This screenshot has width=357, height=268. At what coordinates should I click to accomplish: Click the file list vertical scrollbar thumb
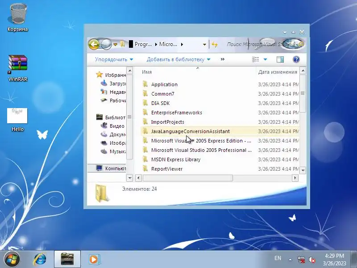pos(303,93)
